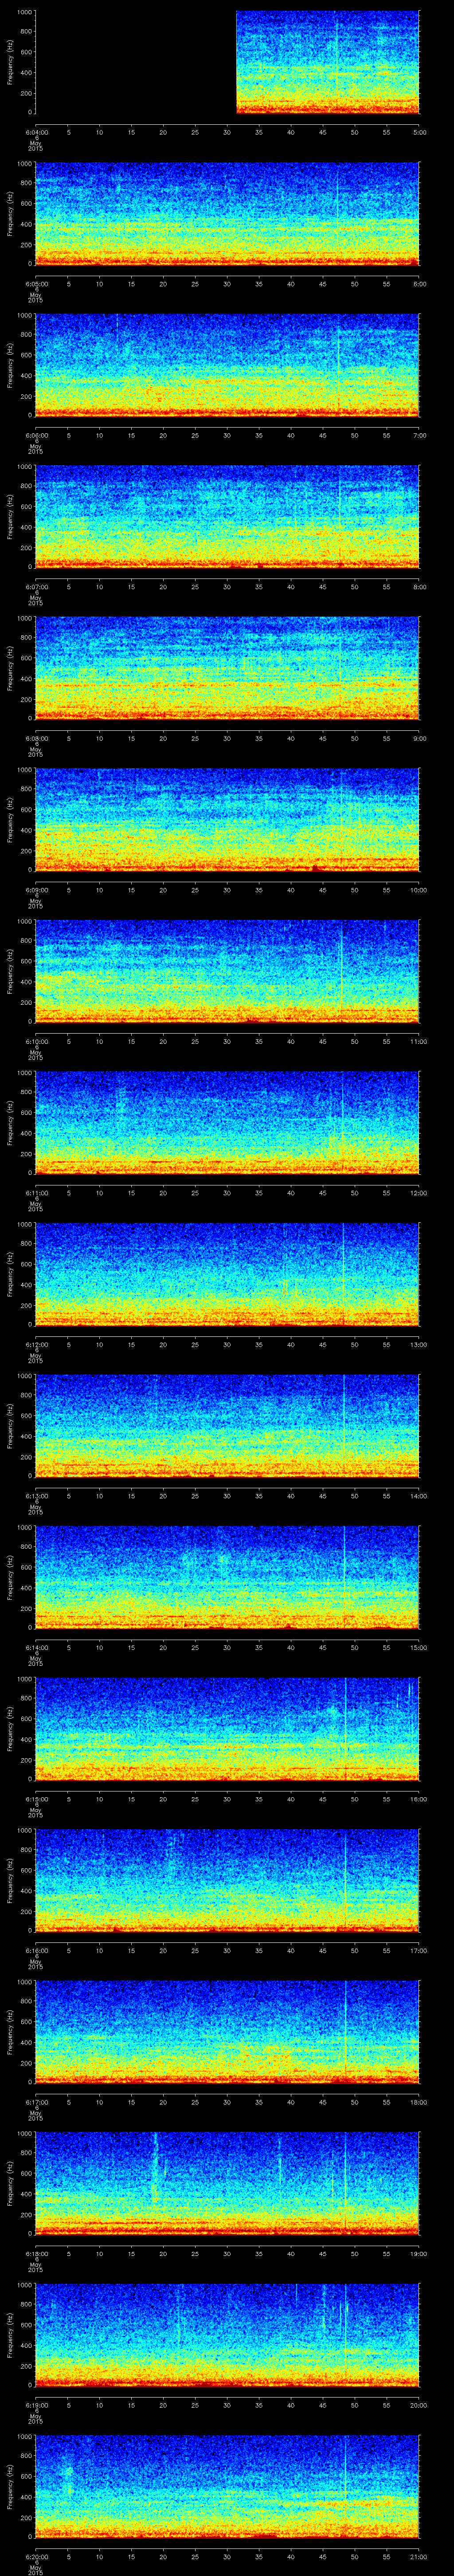Choose the "13:00" end time axis label
Viewport: 454px width, 2576px height.
pyautogui.click(x=418, y=1344)
